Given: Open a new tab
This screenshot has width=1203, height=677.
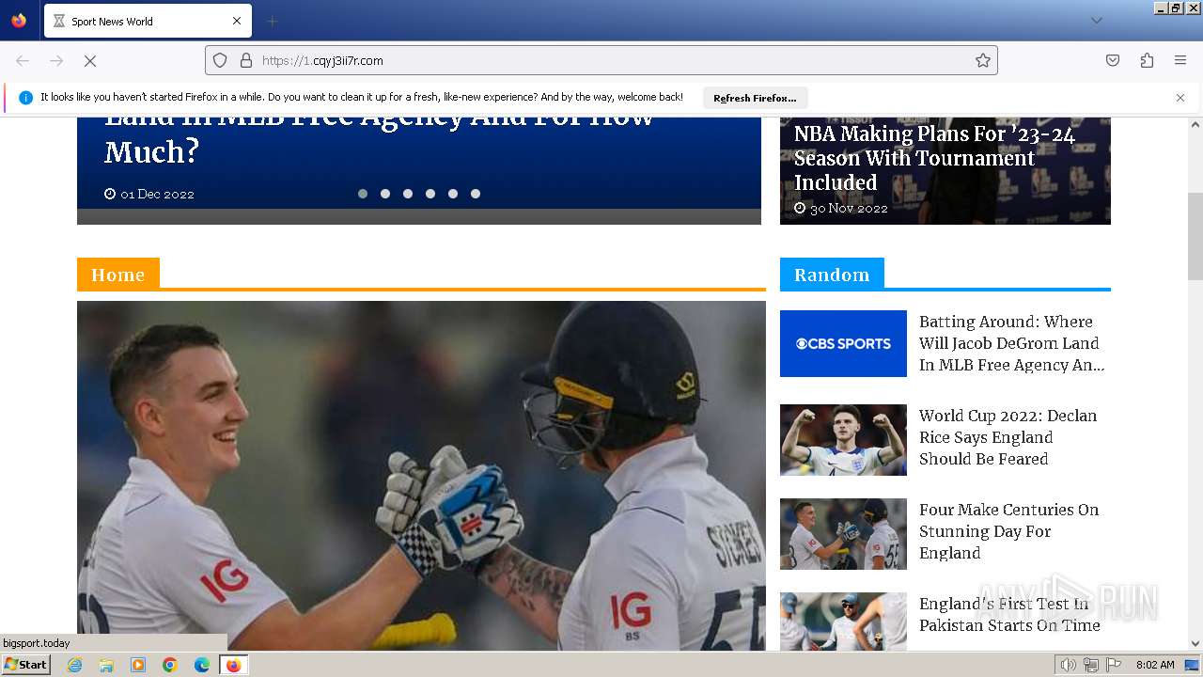Looking at the screenshot, I should pyautogui.click(x=272, y=21).
